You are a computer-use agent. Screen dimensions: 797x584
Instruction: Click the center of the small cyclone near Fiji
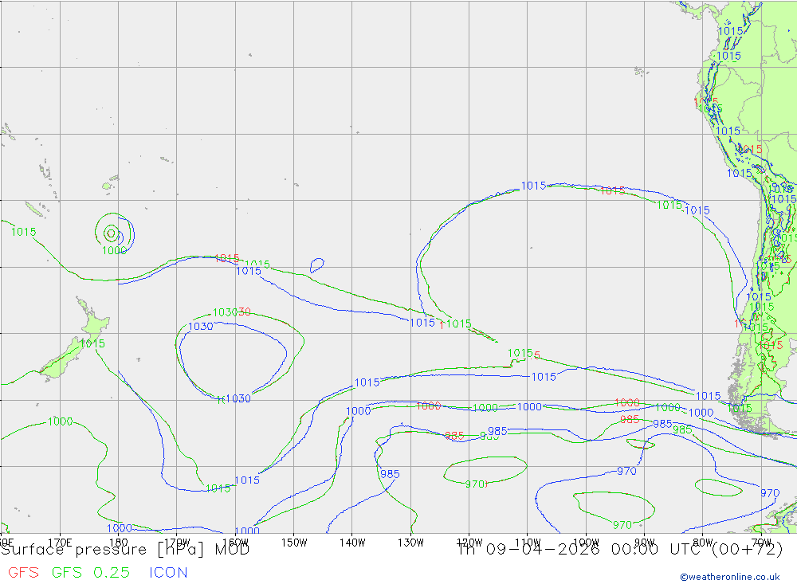(112, 233)
